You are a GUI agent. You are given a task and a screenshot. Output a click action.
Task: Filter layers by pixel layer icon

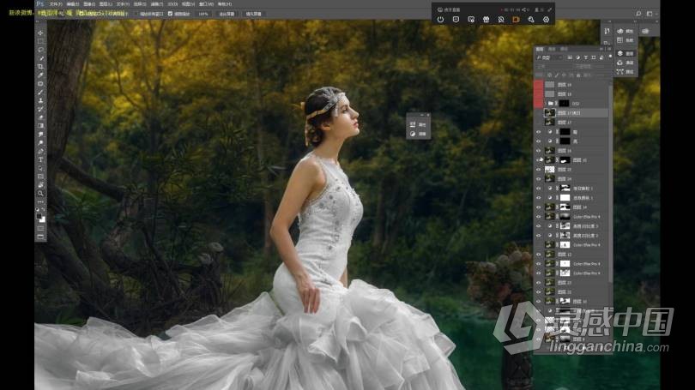point(570,57)
